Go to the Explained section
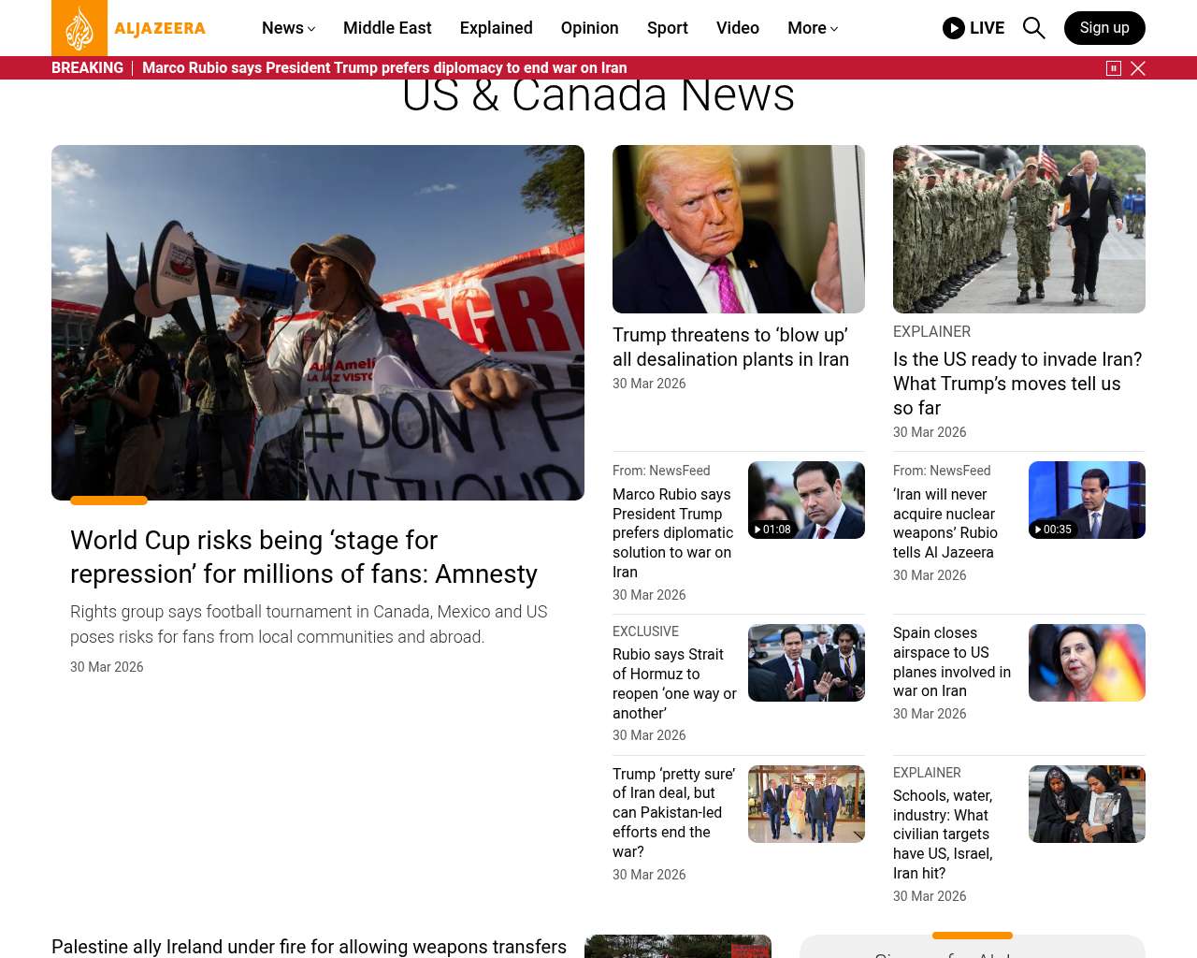 pyautogui.click(x=497, y=28)
